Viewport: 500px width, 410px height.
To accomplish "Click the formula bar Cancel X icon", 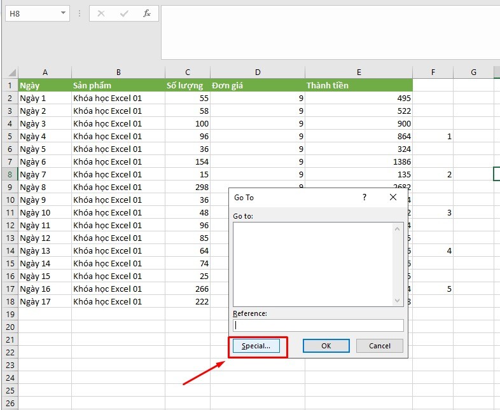I will click(x=101, y=13).
